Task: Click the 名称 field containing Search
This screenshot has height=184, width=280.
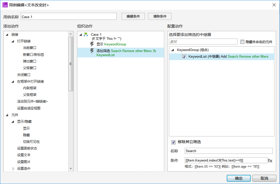Action: (229, 151)
